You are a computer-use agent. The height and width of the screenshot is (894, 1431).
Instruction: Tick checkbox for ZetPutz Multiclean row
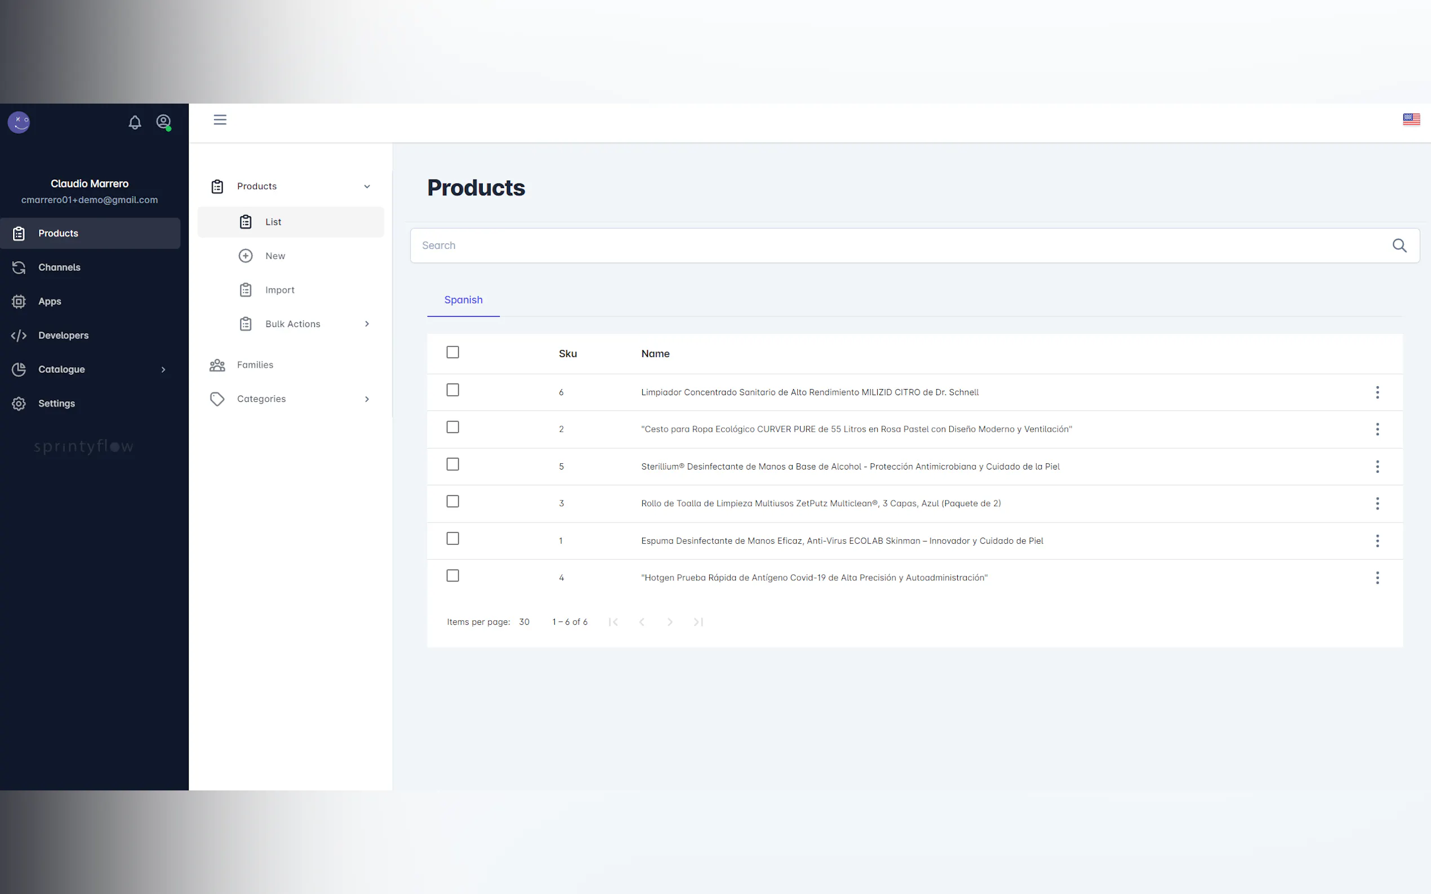pyautogui.click(x=452, y=502)
